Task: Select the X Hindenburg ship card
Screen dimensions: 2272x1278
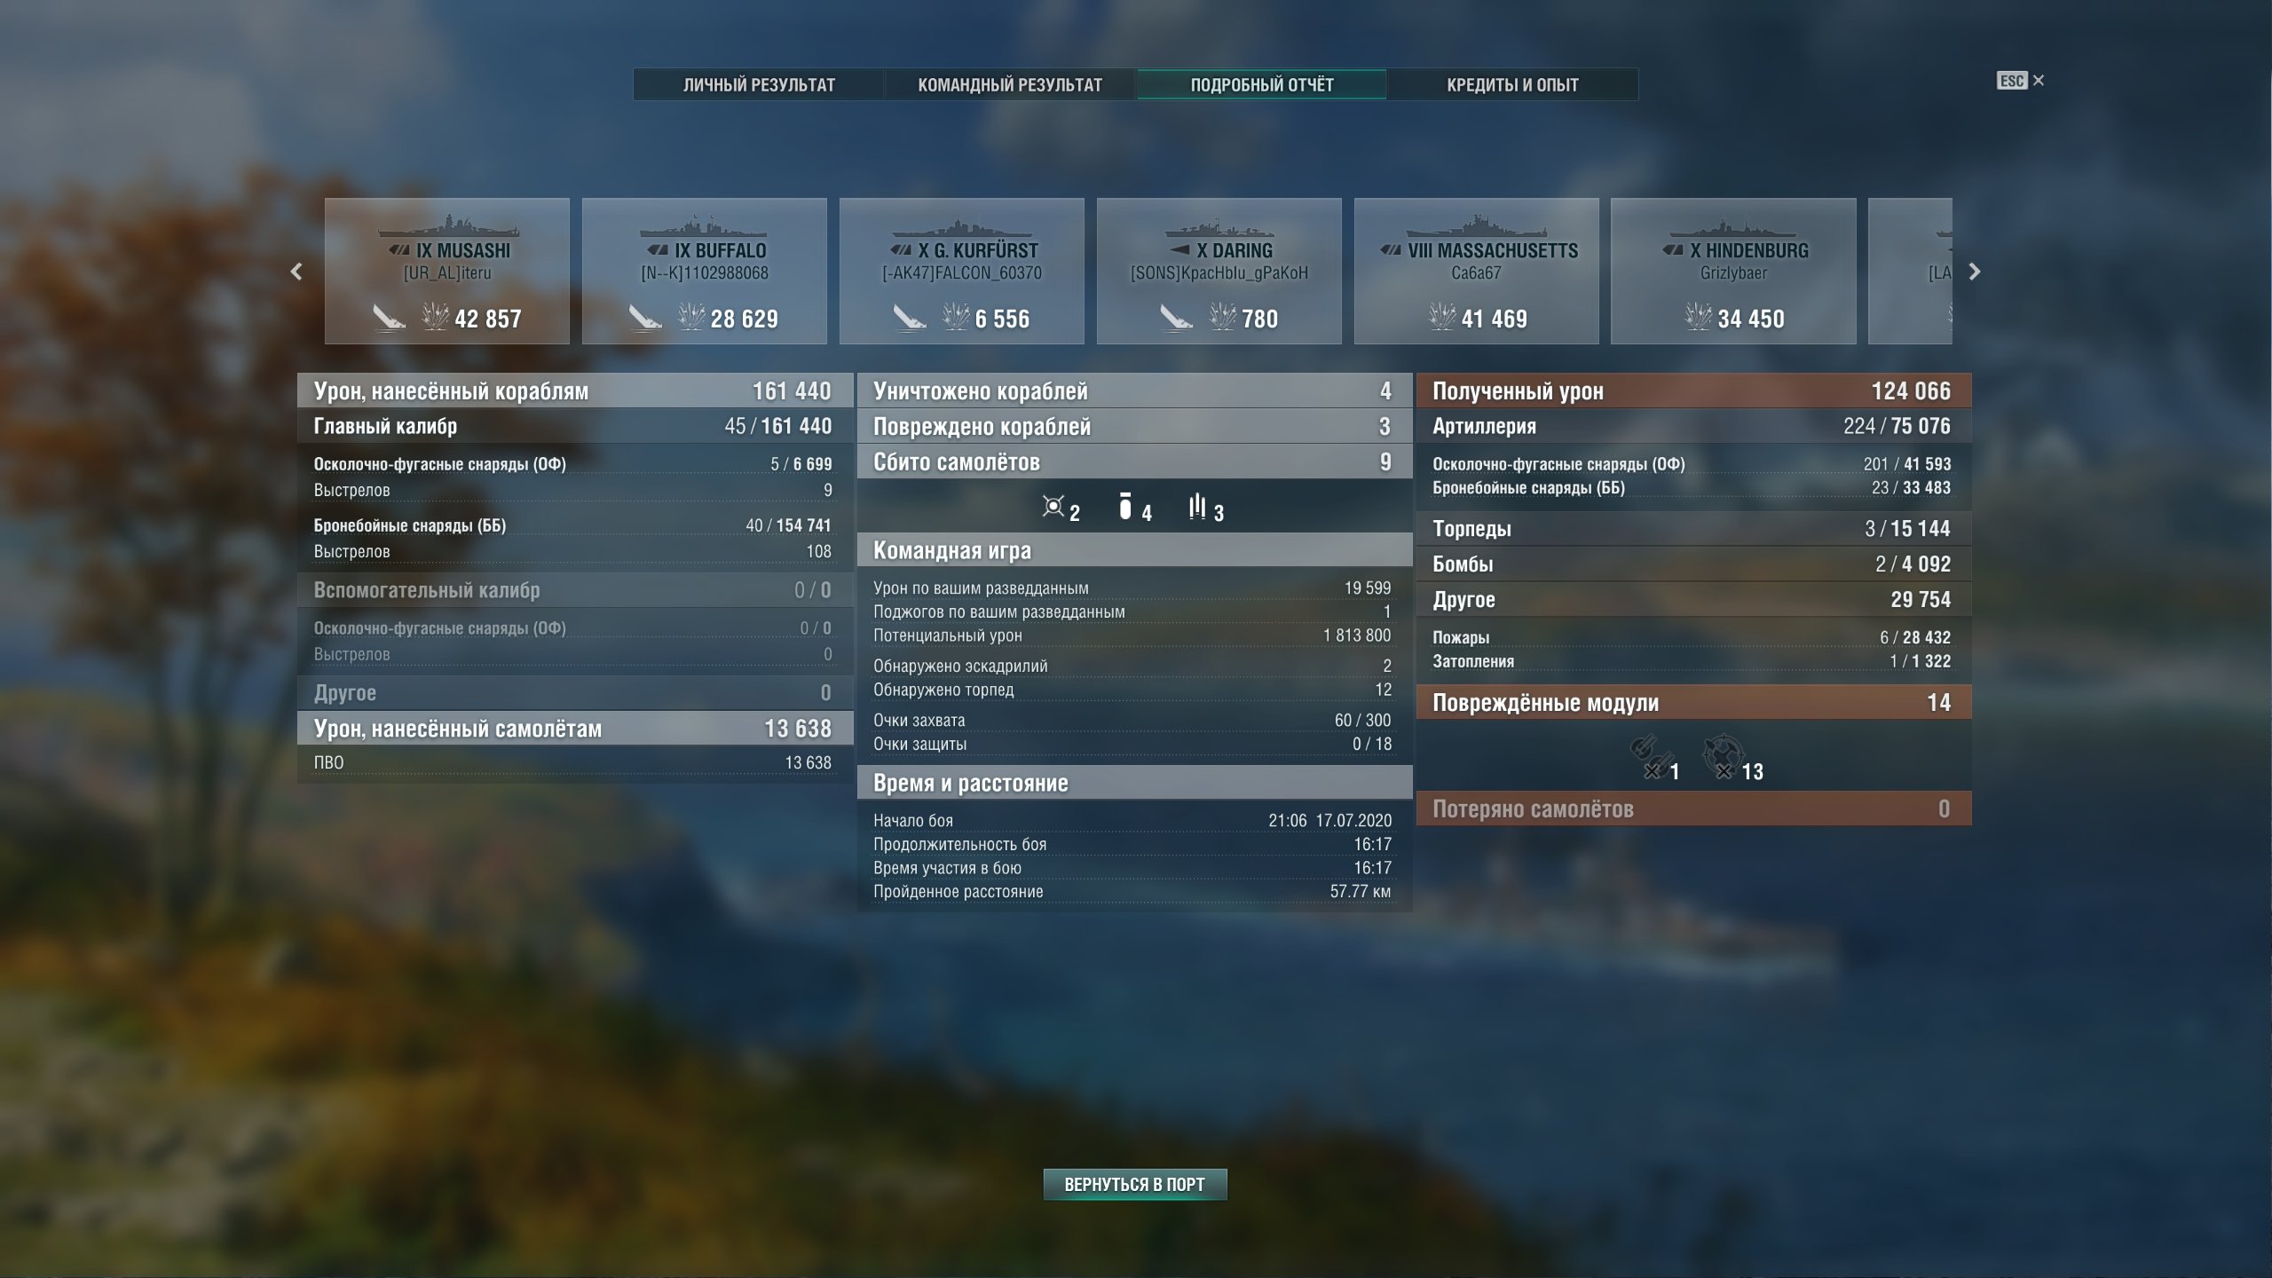Action: coord(1733,271)
